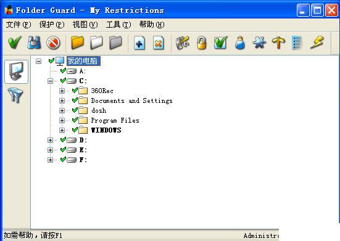Click the green checkmark toolbar icon
This screenshot has width=340, height=241.
click(x=14, y=43)
